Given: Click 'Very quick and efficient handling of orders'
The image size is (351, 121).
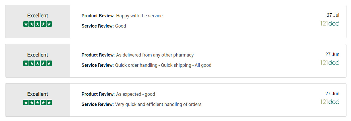Looking at the screenshot, I should (x=158, y=104).
